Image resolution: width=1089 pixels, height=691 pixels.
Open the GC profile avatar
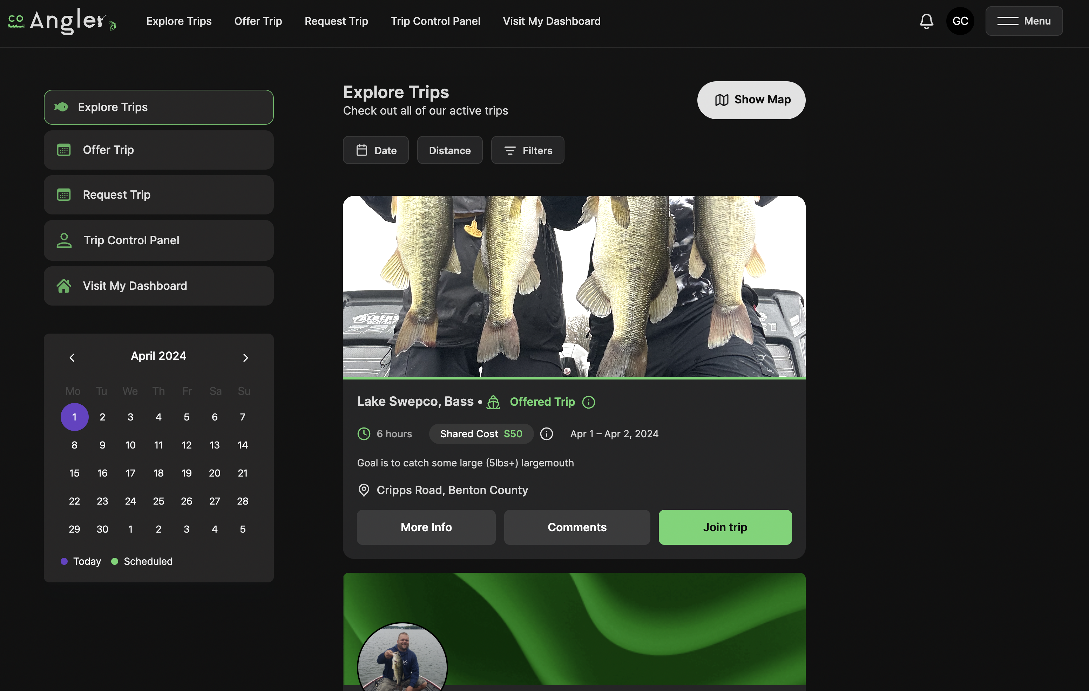click(960, 21)
